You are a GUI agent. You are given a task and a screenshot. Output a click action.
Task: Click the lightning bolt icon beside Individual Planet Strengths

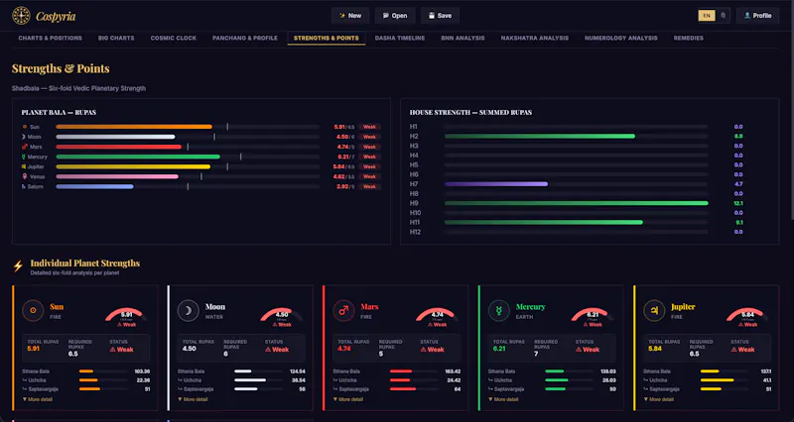pos(18,265)
